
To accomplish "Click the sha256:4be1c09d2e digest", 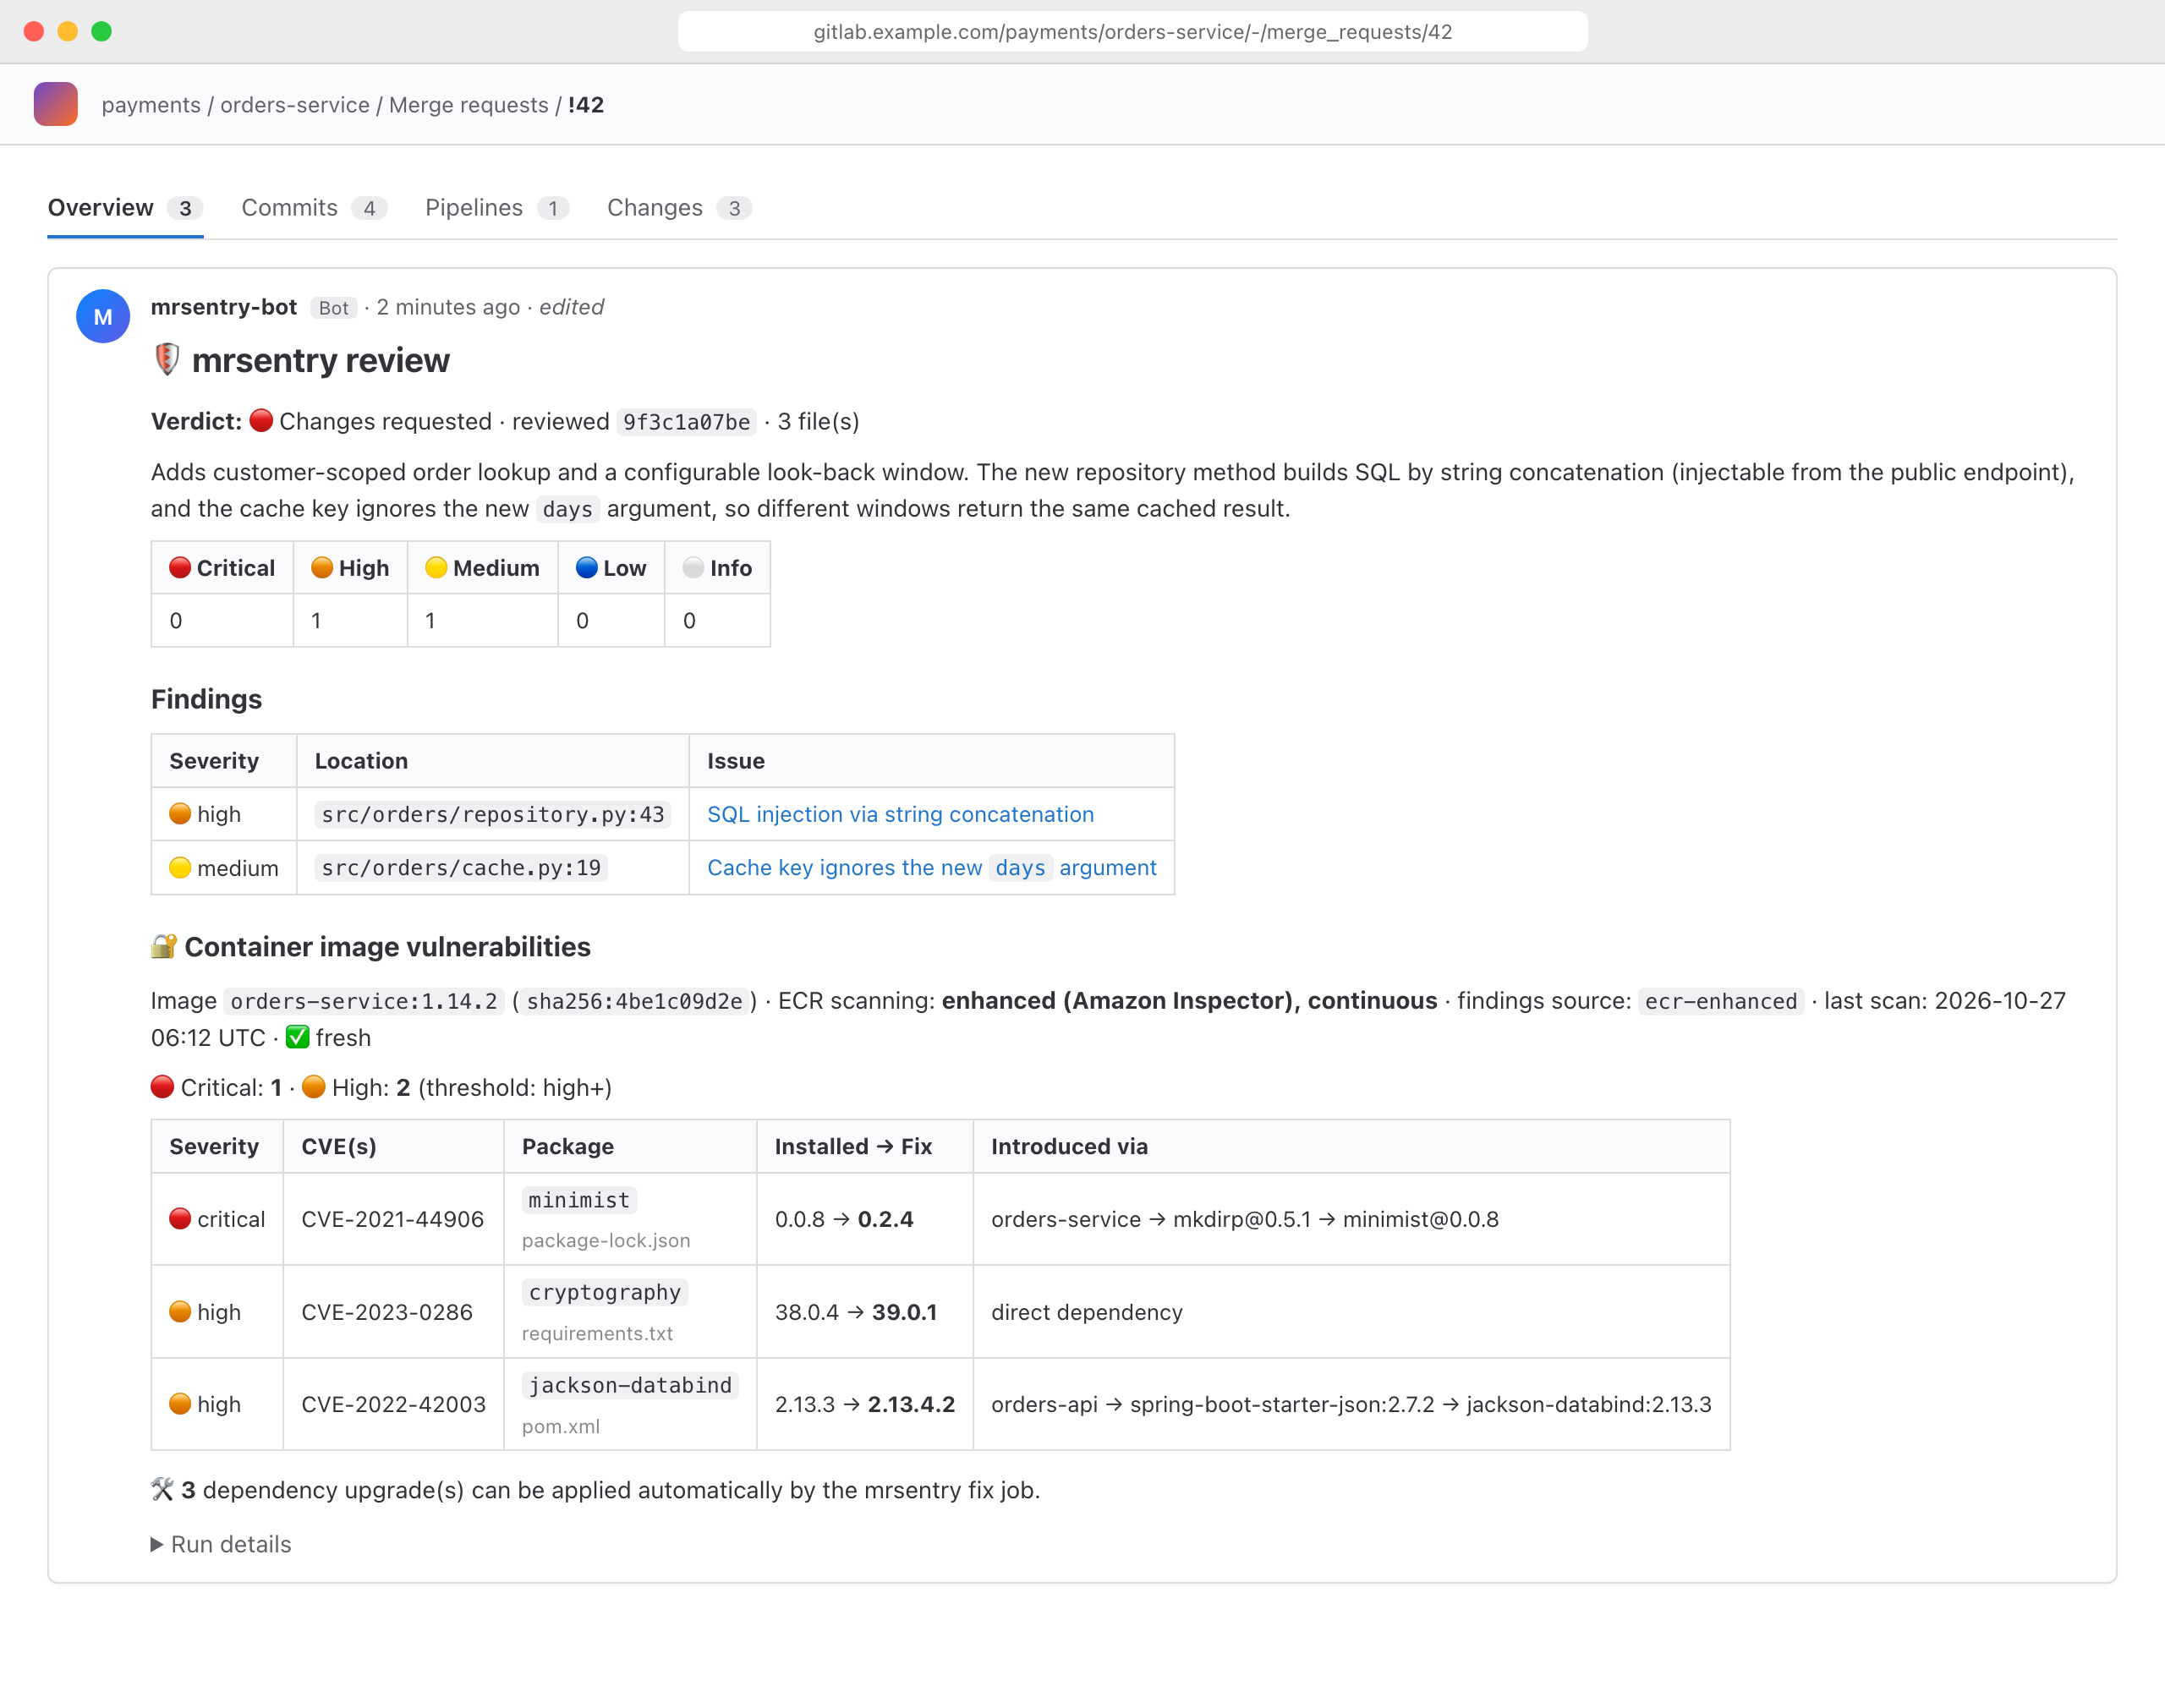I will (x=635, y=1001).
